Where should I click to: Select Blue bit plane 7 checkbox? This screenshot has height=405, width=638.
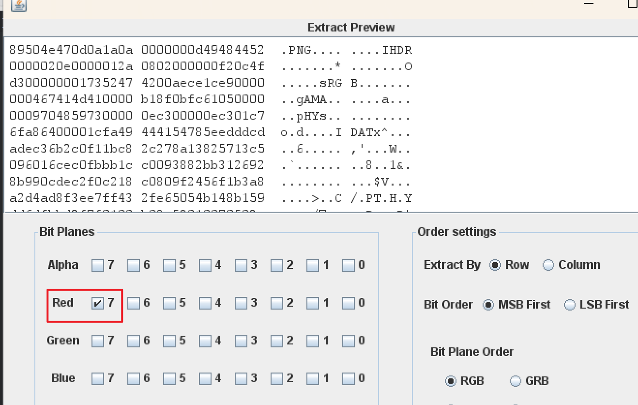[x=98, y=379]
